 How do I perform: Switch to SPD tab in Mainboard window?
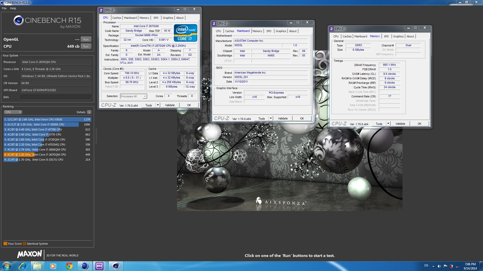click(269, 31)
